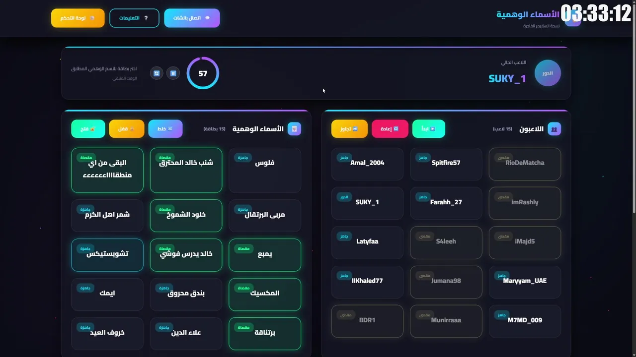Click the large SUKY_1 current player name
This screenshot has height=357, width=636.
point(507,78)
